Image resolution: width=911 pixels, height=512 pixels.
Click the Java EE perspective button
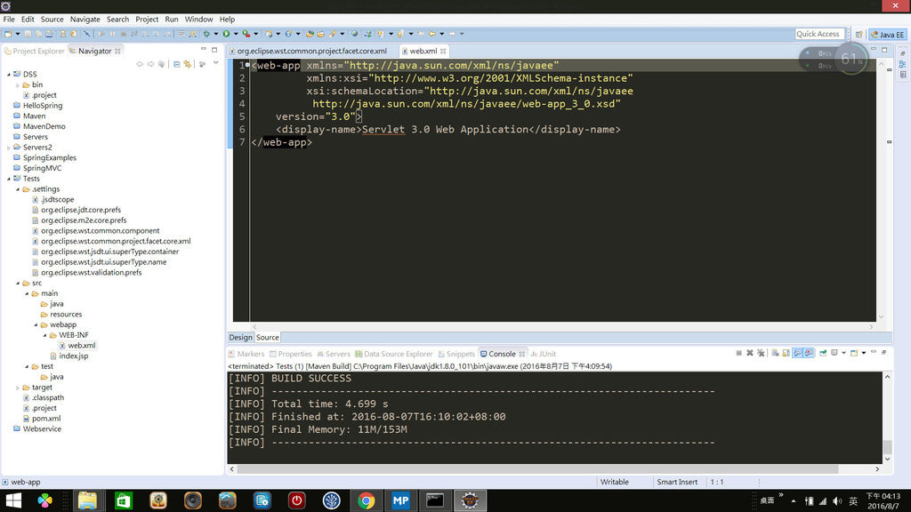point(887,35)
